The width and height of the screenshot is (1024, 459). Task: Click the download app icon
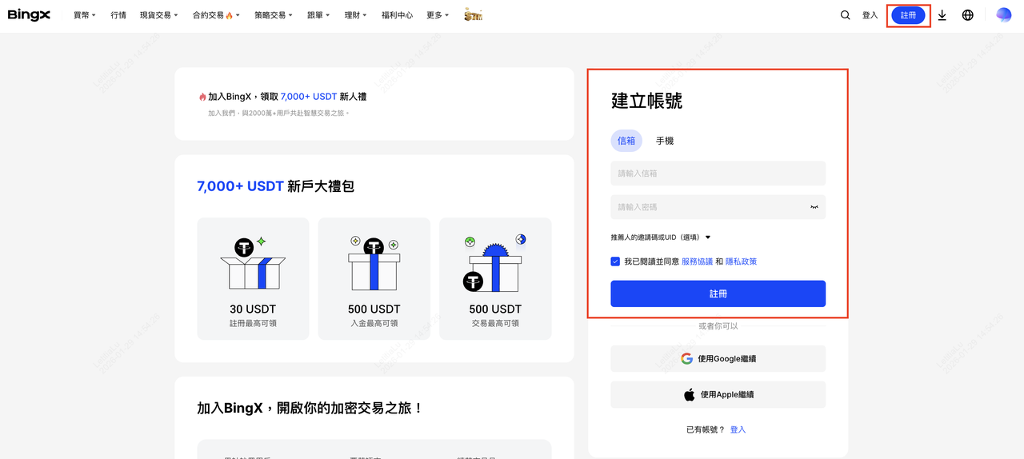click(942, 15)
